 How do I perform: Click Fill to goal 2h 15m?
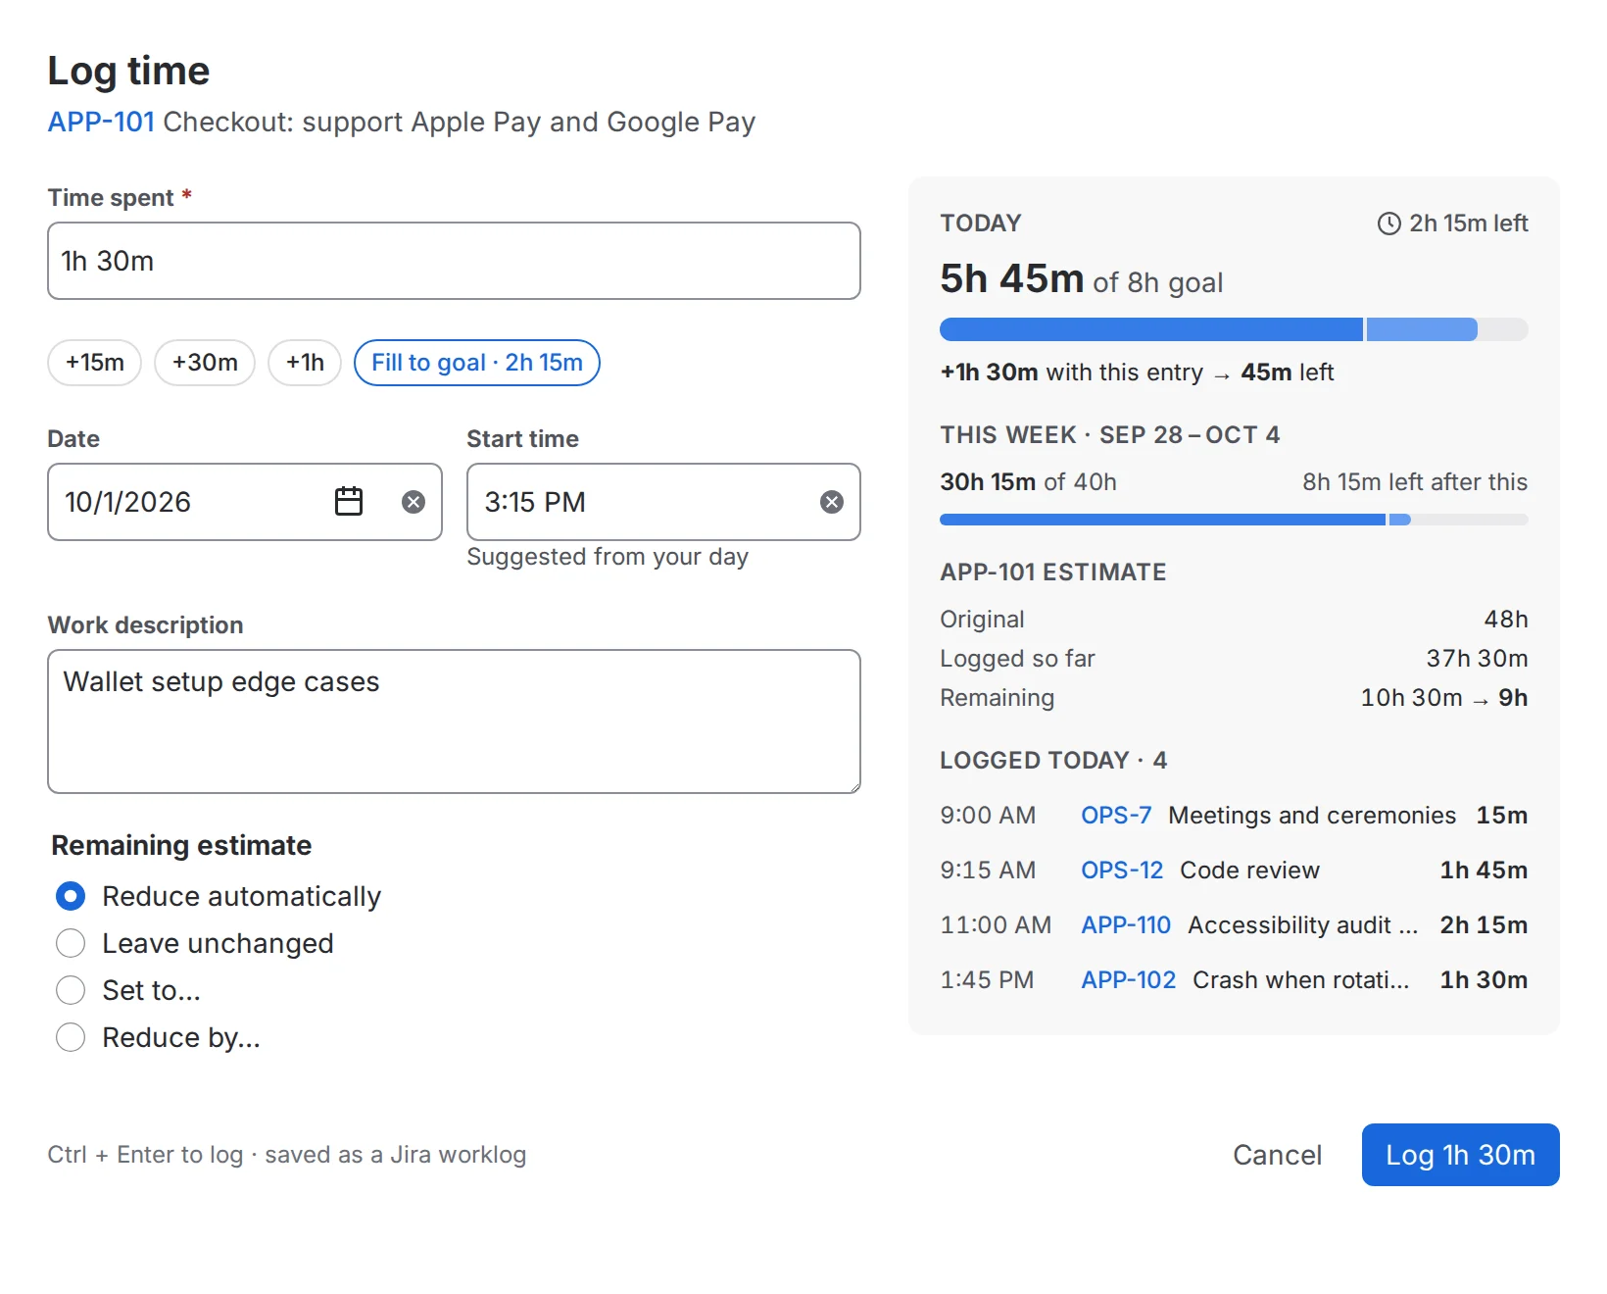(x=477, y=363)
